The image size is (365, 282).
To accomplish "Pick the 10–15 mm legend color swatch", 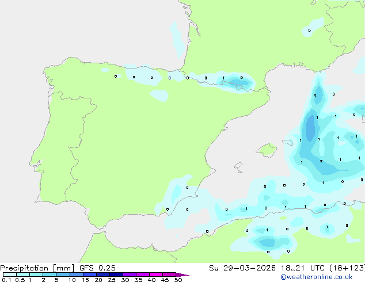I will point(76,275).
